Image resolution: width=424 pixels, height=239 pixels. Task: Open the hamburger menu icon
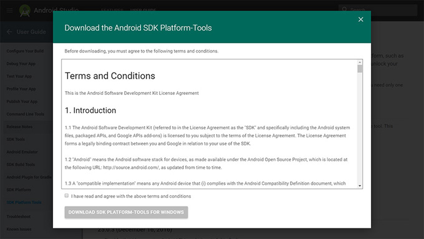pos(9,11)
